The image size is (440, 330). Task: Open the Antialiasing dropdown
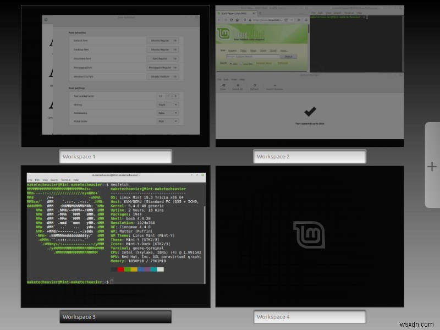tap(168, 113)
